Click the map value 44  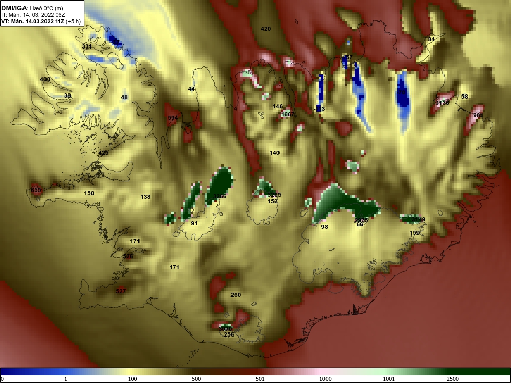click(x=191, y=89)
